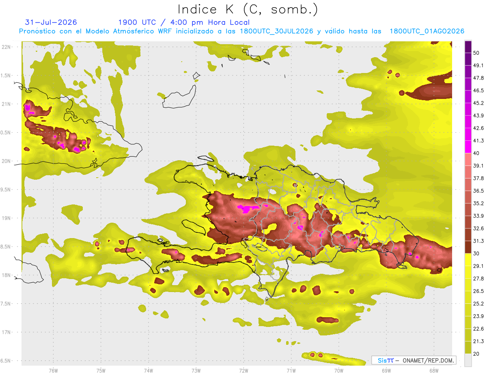This screenshot has width=487, height=376.
Task: Click the magenta colorbar swatch between 40 and 41.3
Action: [x=468, y=147]
